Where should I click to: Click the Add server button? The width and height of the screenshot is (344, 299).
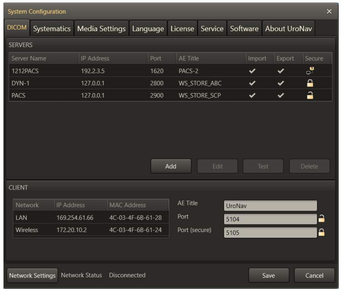(x=171, y=166)
